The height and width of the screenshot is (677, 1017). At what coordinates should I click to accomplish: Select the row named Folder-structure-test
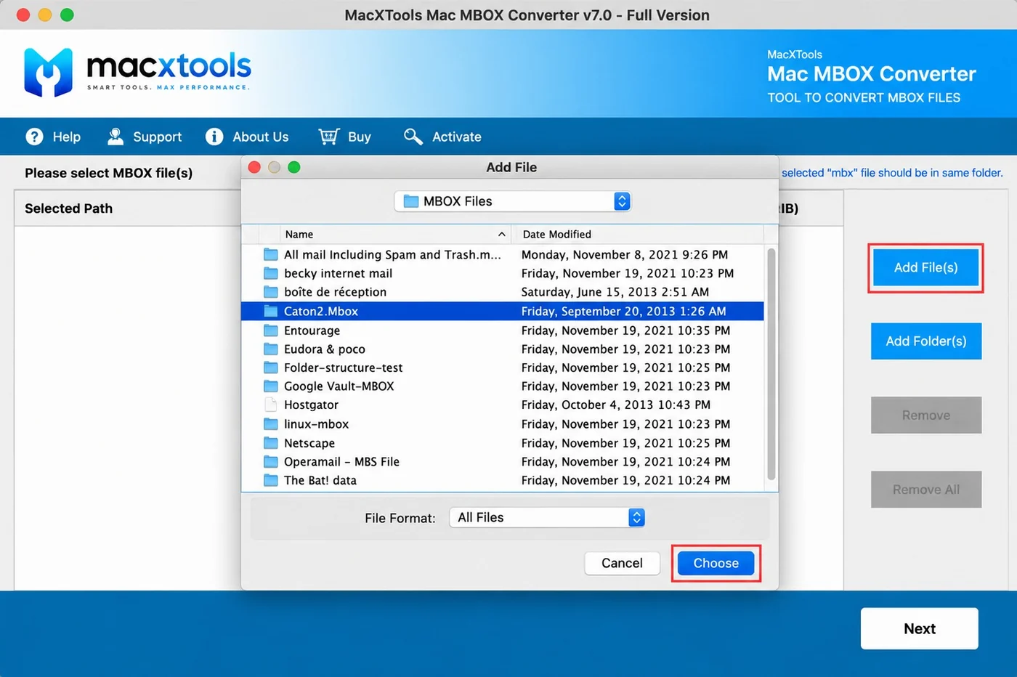[503, 368]
